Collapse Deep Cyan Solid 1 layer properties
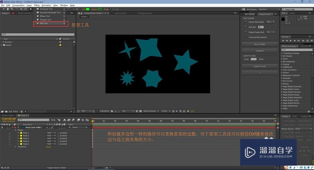 13,127
